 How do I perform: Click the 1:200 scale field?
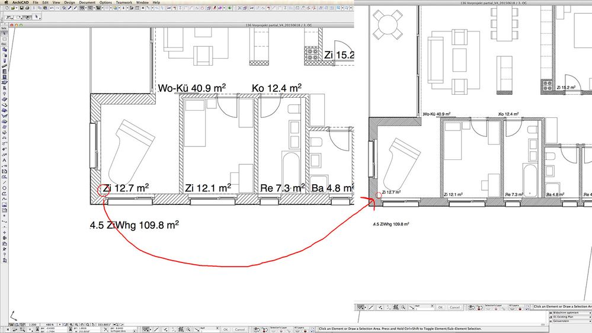coord(33,325)
